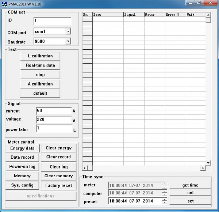Click table scroll up arrow
This screenshot has height=212, width=219.
pos(208,15)
